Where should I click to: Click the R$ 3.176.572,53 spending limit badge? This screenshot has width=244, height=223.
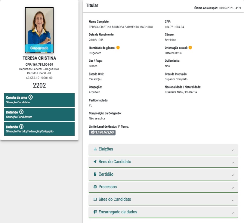click(102, 132)
